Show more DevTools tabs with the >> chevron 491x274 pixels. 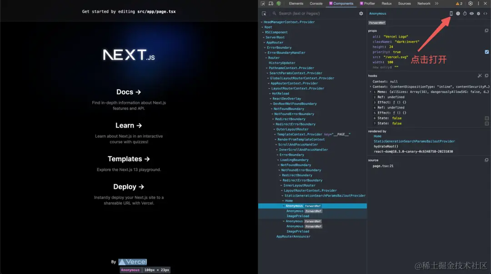(436, 4)
